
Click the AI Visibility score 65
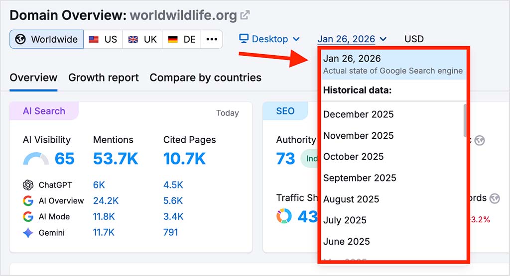pos(64,159)
